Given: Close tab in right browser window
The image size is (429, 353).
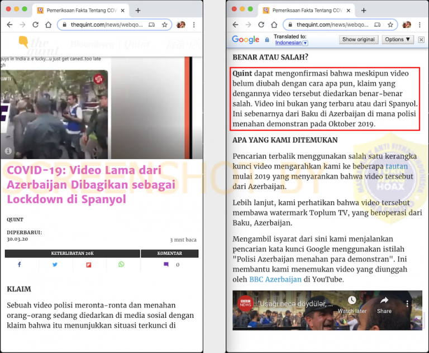Looking at the screenshot, I should coord(349,11).
